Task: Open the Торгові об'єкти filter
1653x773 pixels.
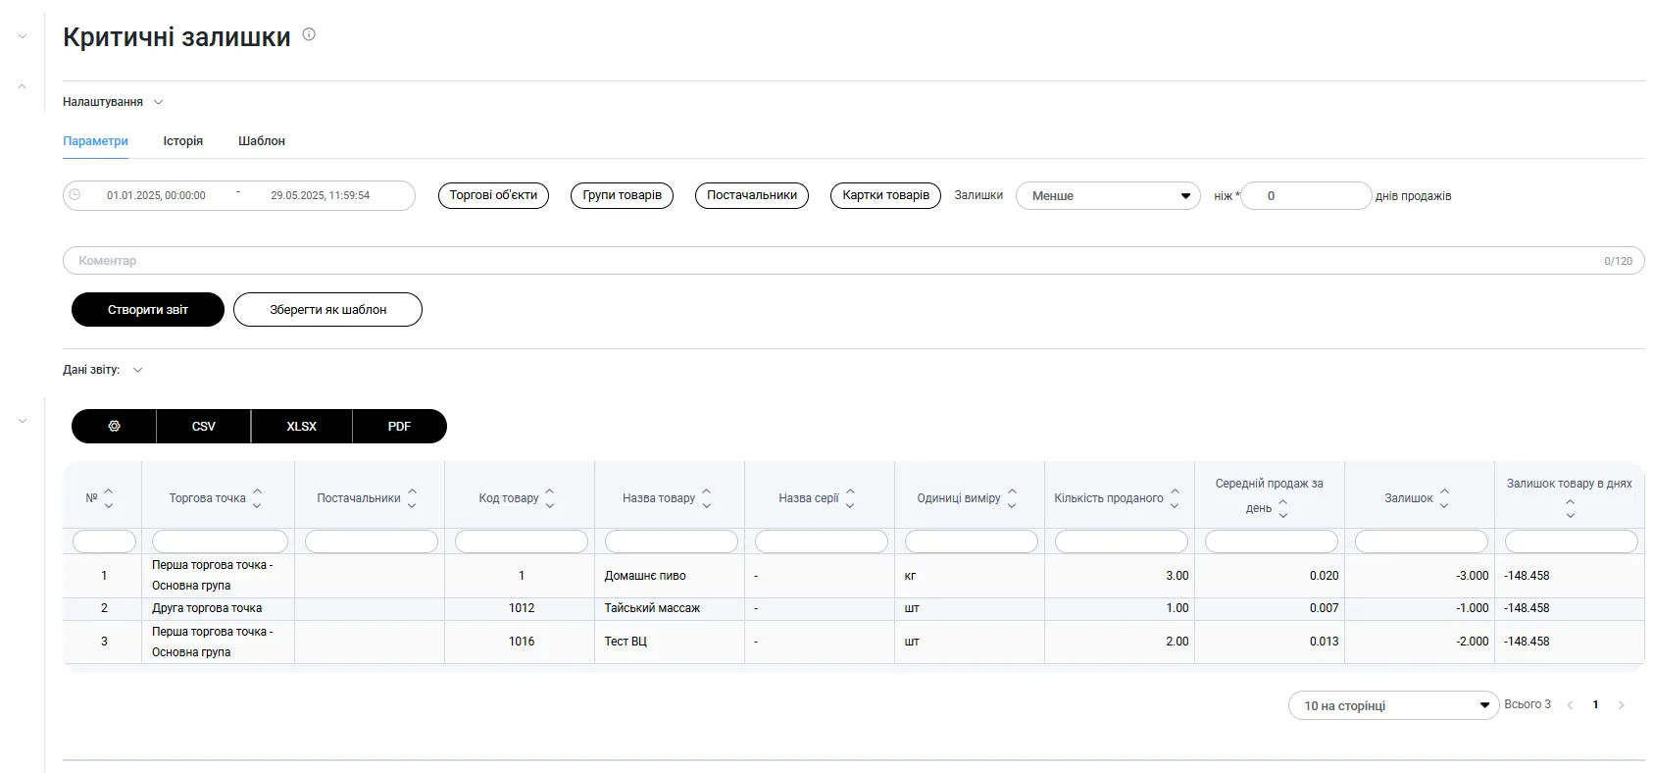Action: tap(493, 195)
